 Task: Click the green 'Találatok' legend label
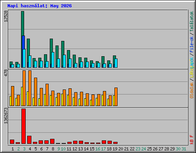point(191,21)
